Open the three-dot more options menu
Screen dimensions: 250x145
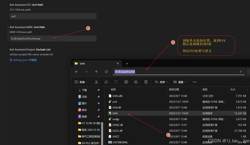pos(195,82)
